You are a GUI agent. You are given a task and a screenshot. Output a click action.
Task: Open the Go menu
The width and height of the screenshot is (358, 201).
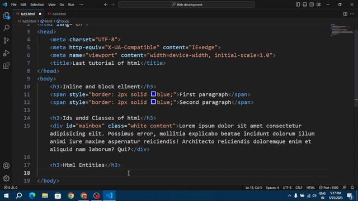click(x=62, y=4)
